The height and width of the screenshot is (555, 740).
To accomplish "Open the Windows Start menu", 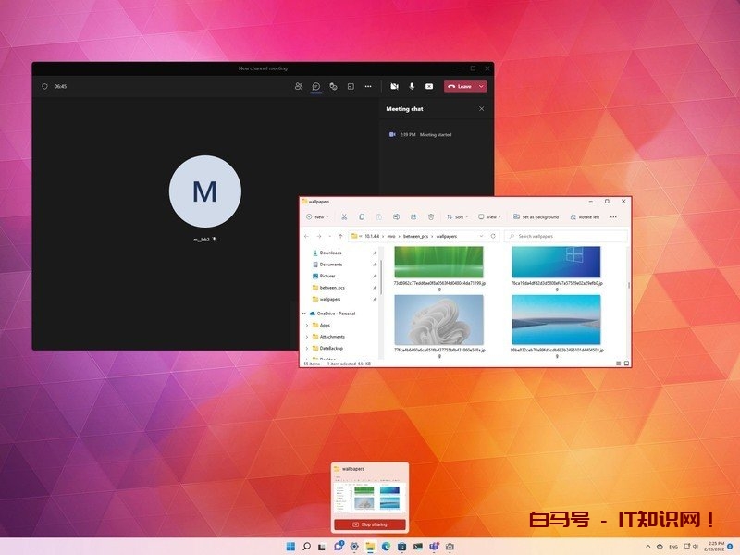I will coord(290,547).
